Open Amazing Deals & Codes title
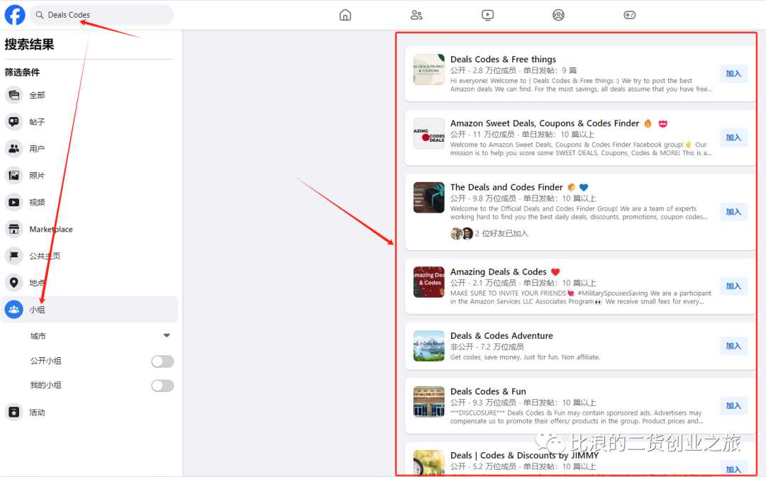 [499, 271]
